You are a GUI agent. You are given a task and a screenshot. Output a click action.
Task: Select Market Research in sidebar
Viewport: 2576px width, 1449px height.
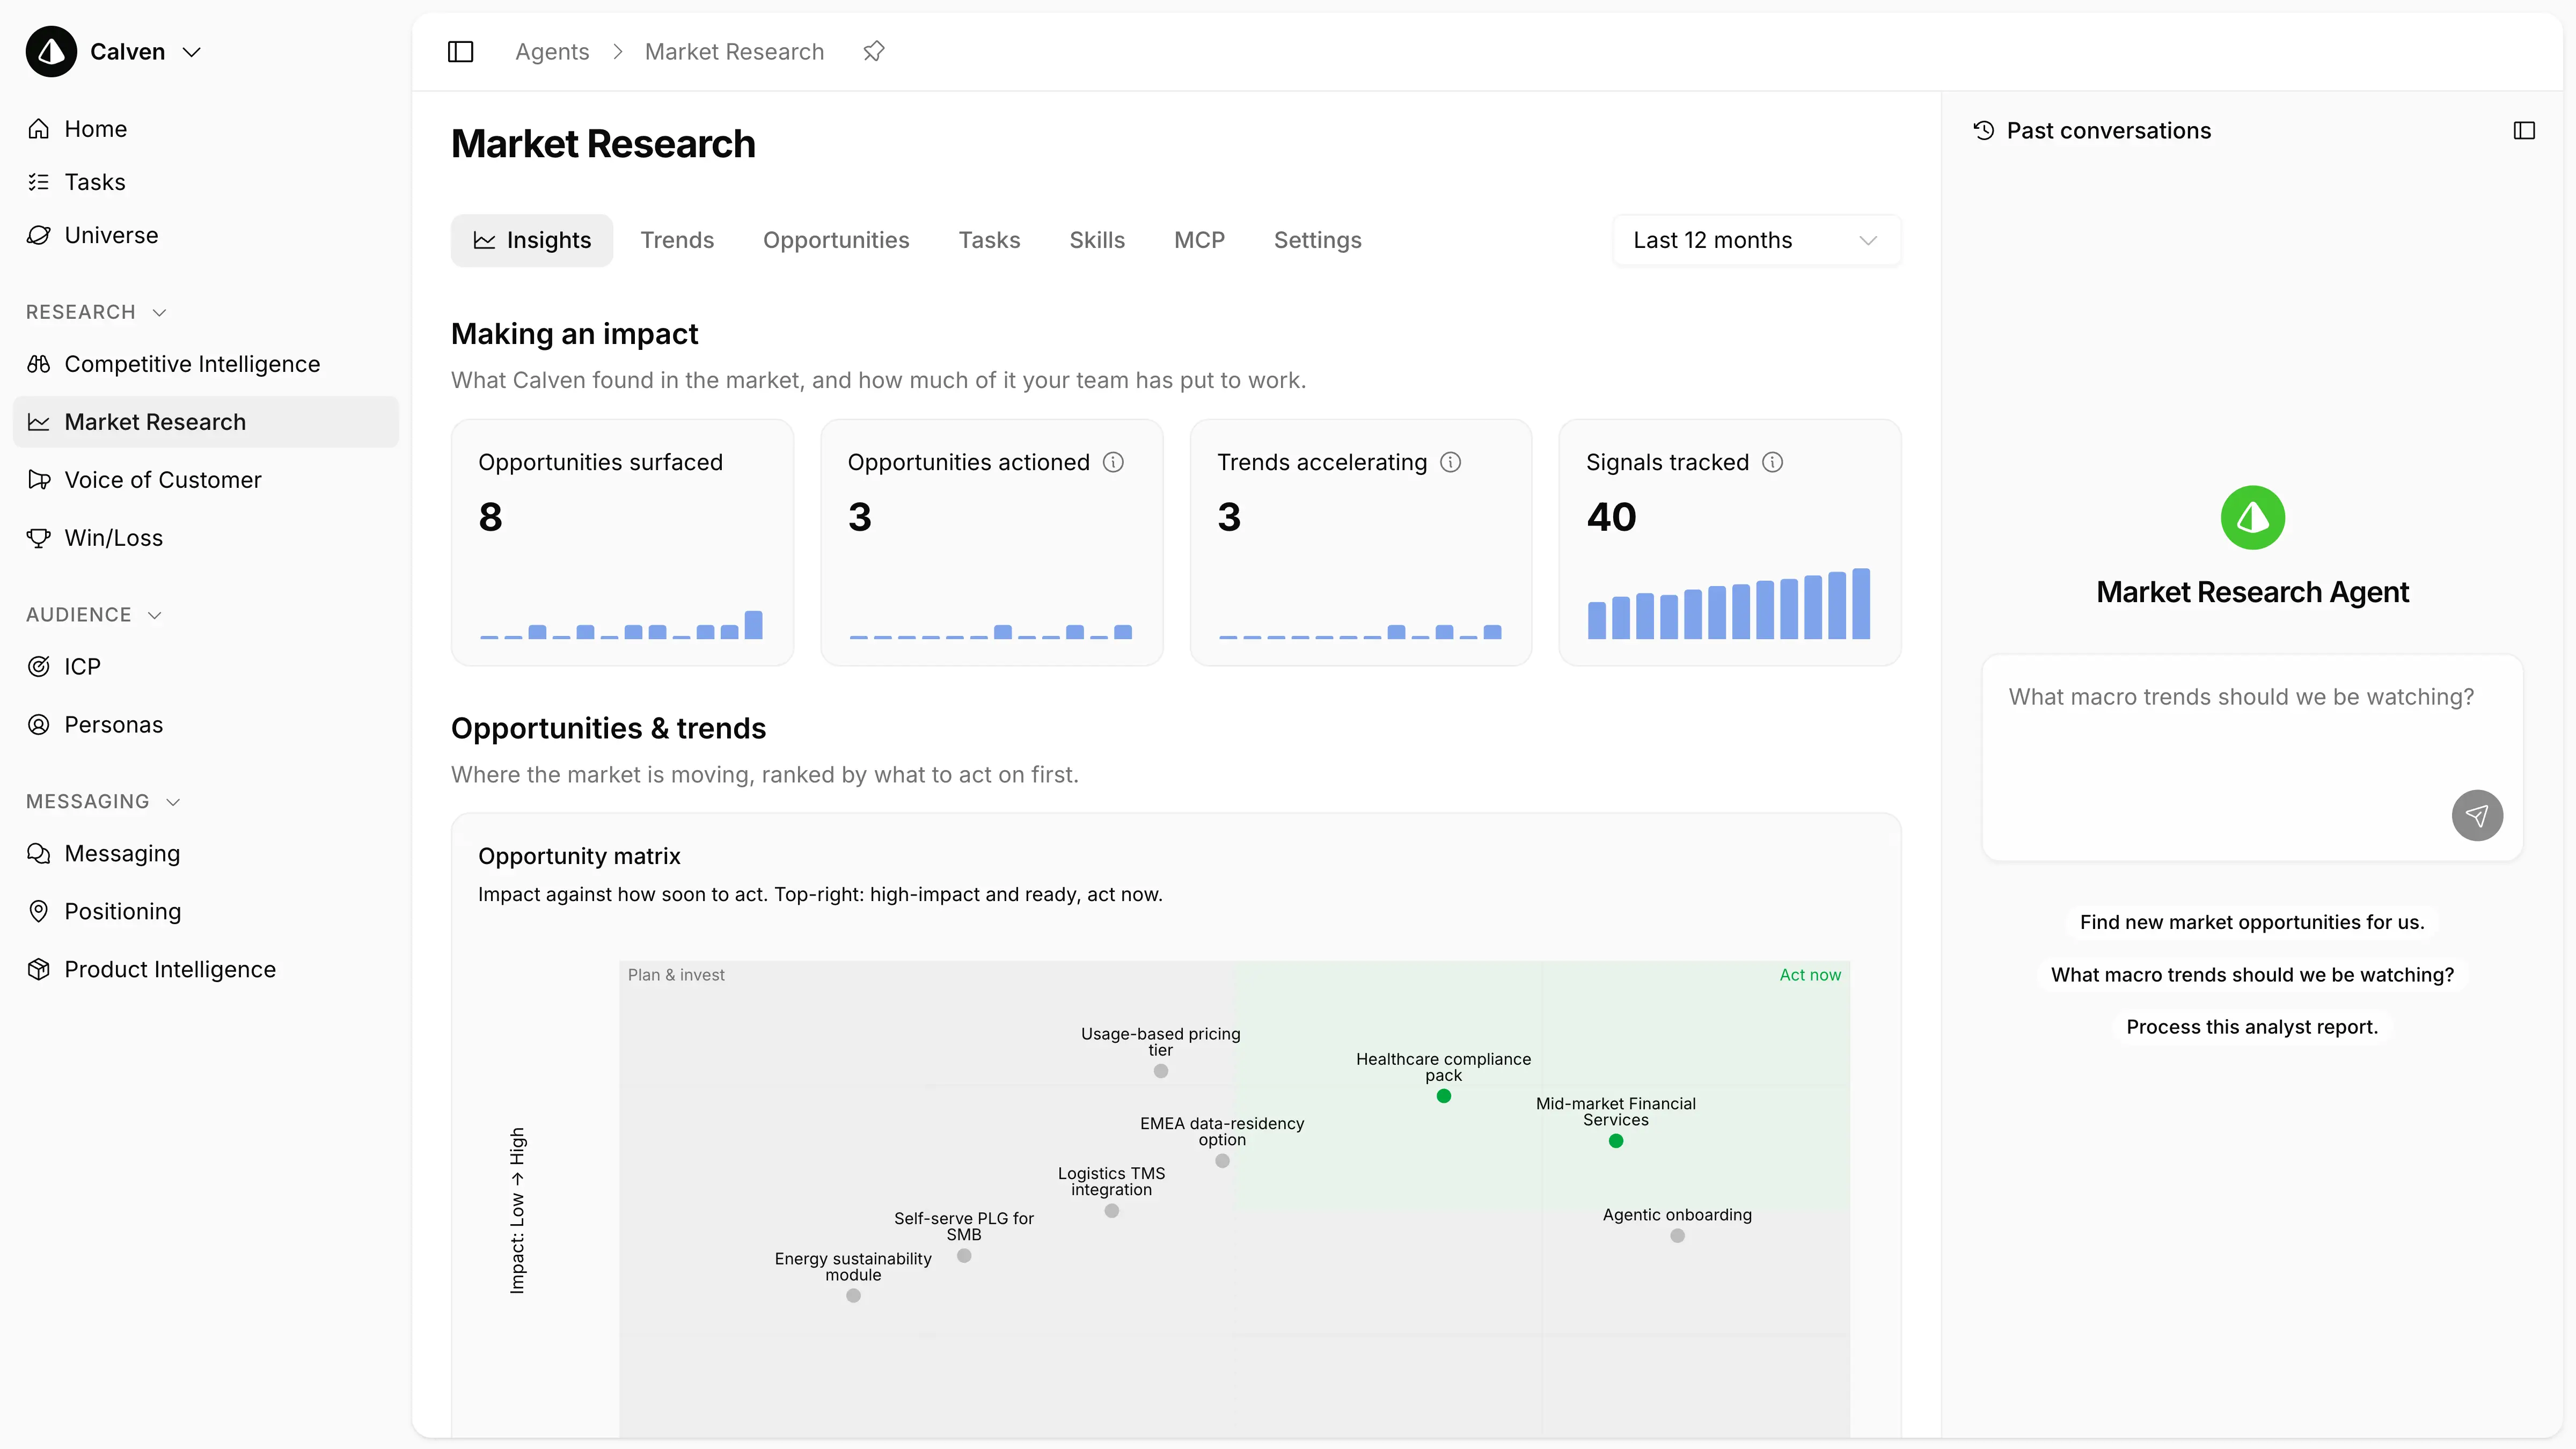pos(205,422)
